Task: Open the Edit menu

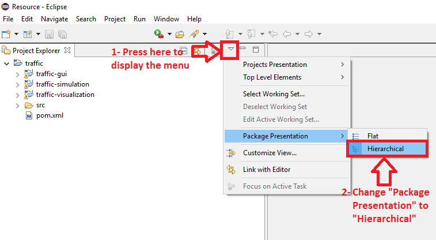Action: pyautogui.click(x=27, y=19)
